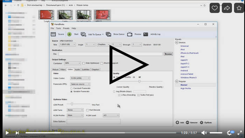
Task: Click the share arrow icon
Action: 227,8
